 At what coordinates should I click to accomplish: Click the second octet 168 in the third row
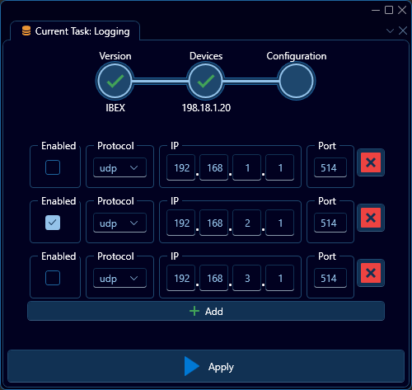[214, 278]
